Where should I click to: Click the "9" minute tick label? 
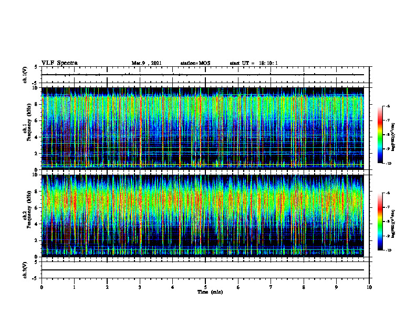click(336, 287)
